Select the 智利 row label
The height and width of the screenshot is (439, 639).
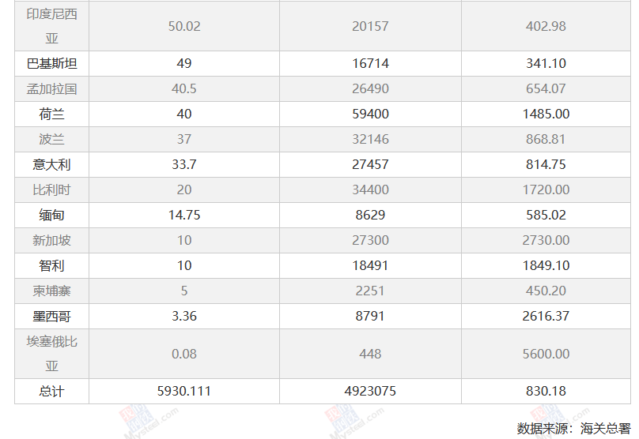[51, 265]
